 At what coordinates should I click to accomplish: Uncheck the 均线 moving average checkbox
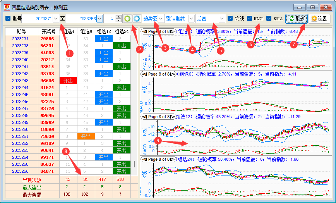click(x=230, y=19)
